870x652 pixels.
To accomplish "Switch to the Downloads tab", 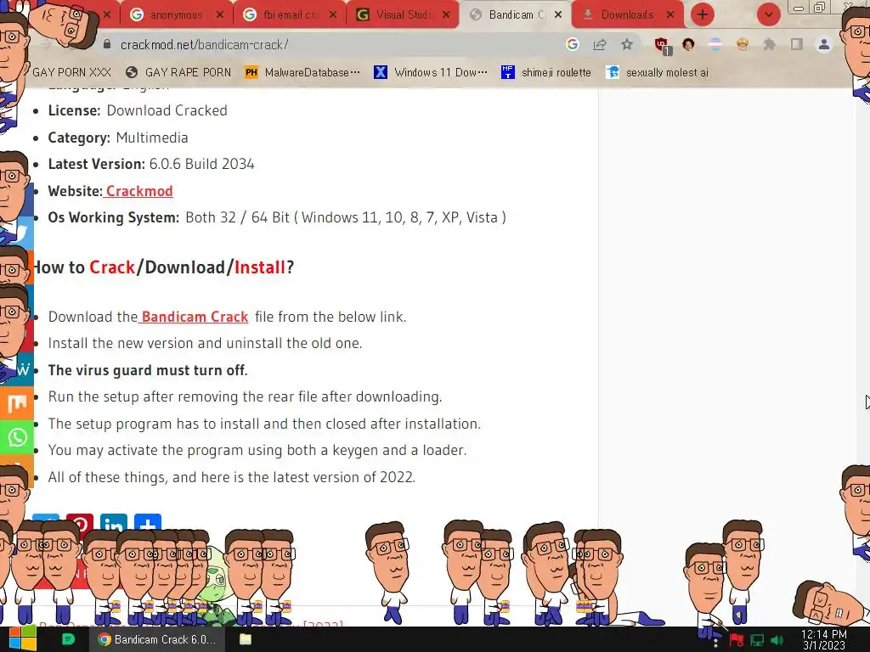I will (x=627, y=15).
